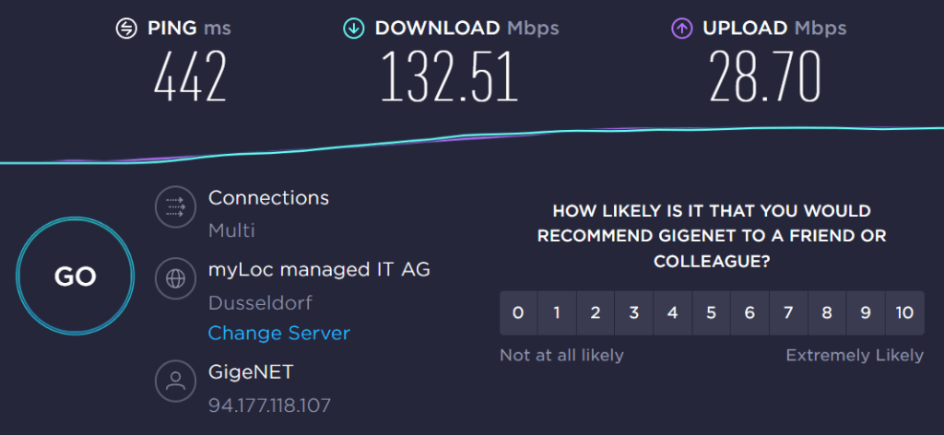944x435 pixels.
Task: Click the download speed value 132.51
Action: [x=449, y=76]
